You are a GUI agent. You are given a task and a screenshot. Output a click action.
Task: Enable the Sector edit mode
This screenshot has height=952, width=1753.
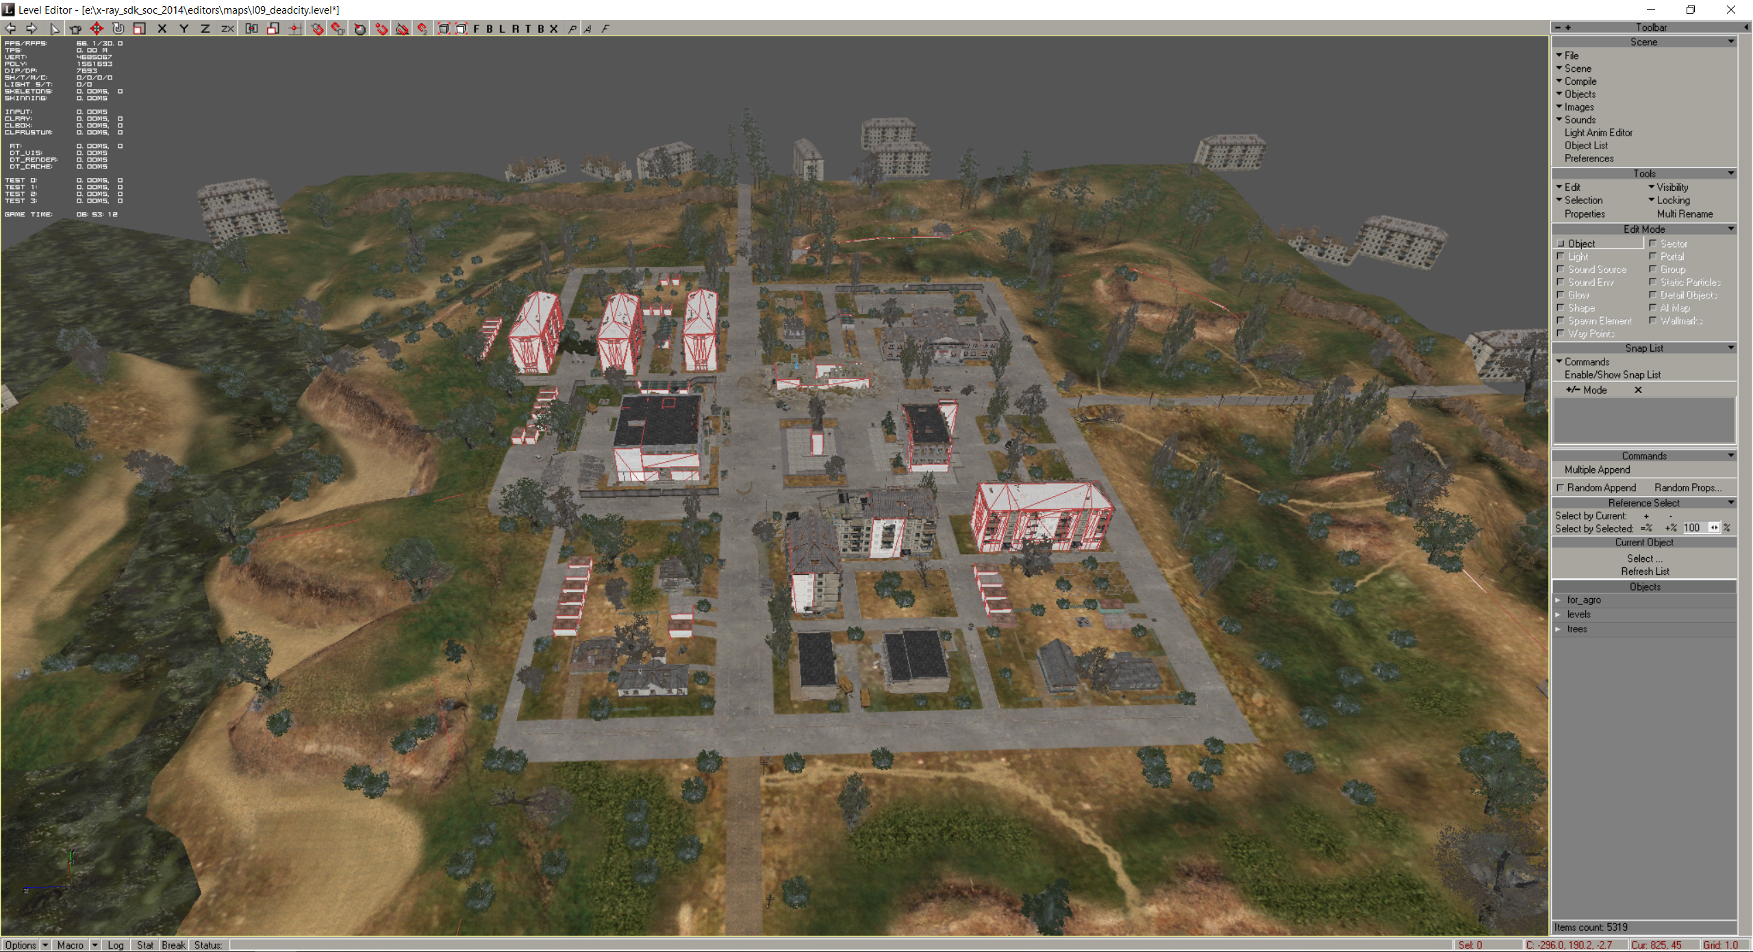1668,244
